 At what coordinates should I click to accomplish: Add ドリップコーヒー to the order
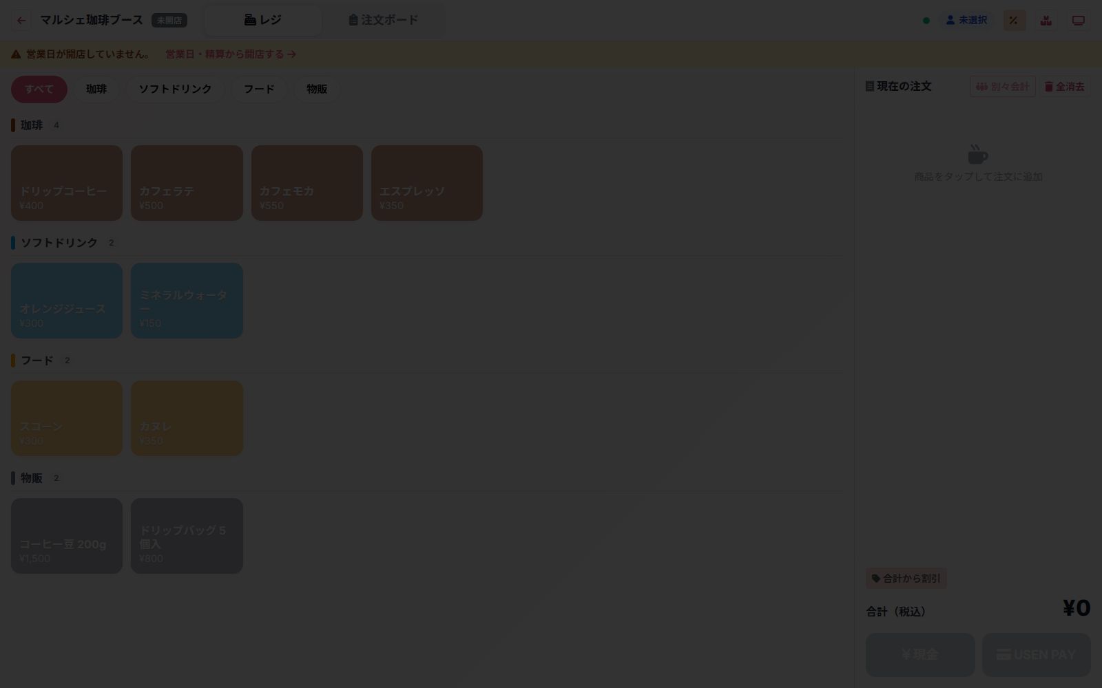pyautogui.click(x=67, y=183)
